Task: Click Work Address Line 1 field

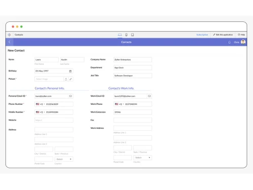Action: (x=133, y=128)
